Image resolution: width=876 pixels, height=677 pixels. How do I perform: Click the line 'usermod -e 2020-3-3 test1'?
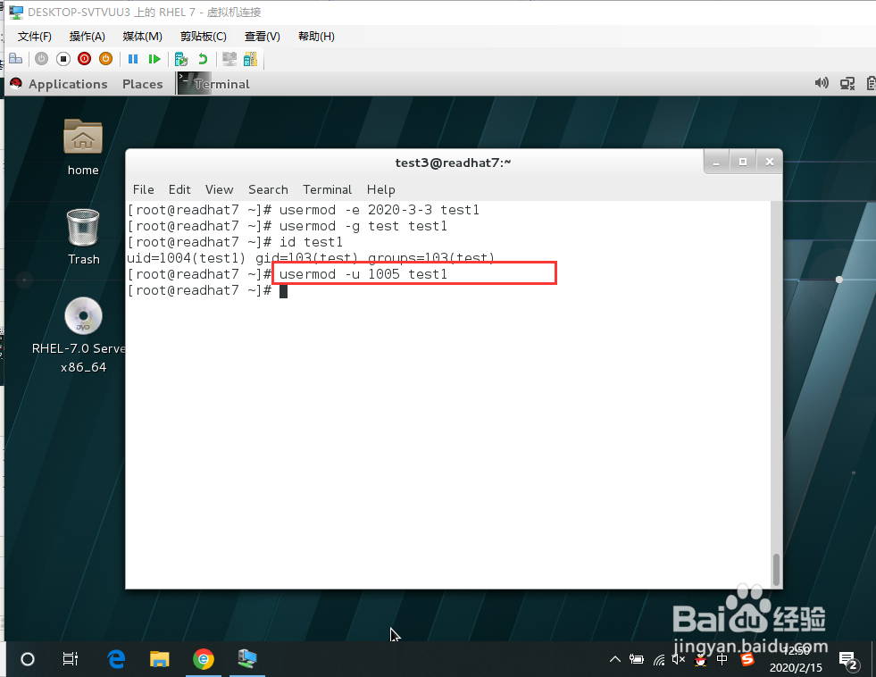380,210
